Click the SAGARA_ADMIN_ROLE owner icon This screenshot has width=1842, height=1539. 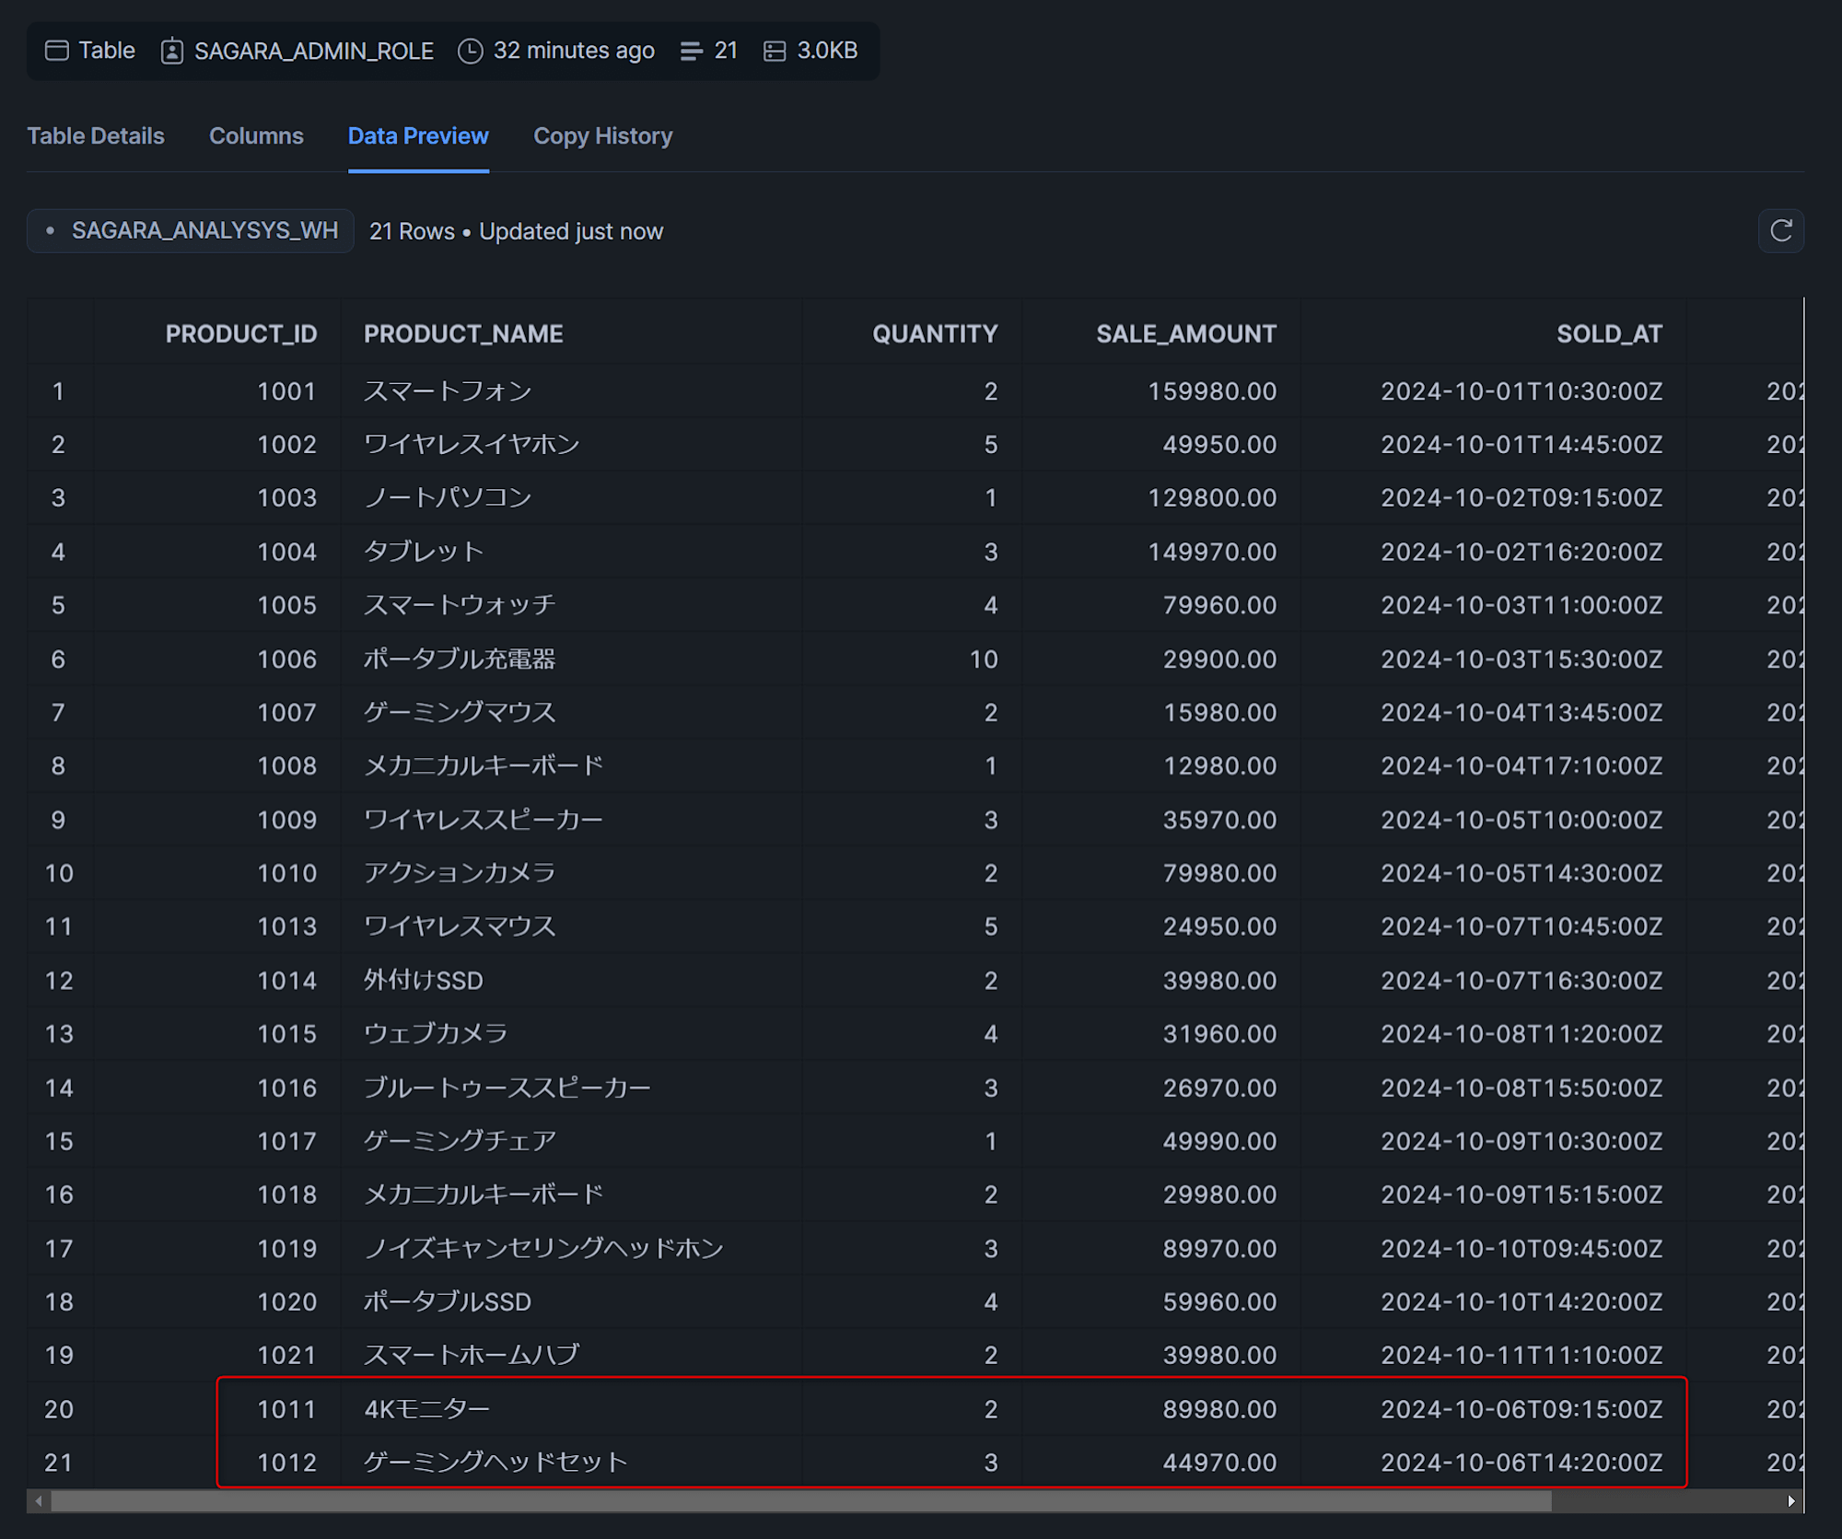point(171,51)
